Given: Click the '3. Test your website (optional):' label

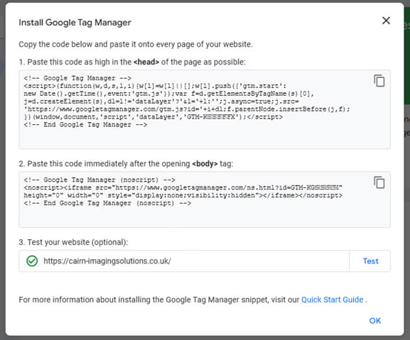Looking at the screenshot, I should [x=73, y=242].
